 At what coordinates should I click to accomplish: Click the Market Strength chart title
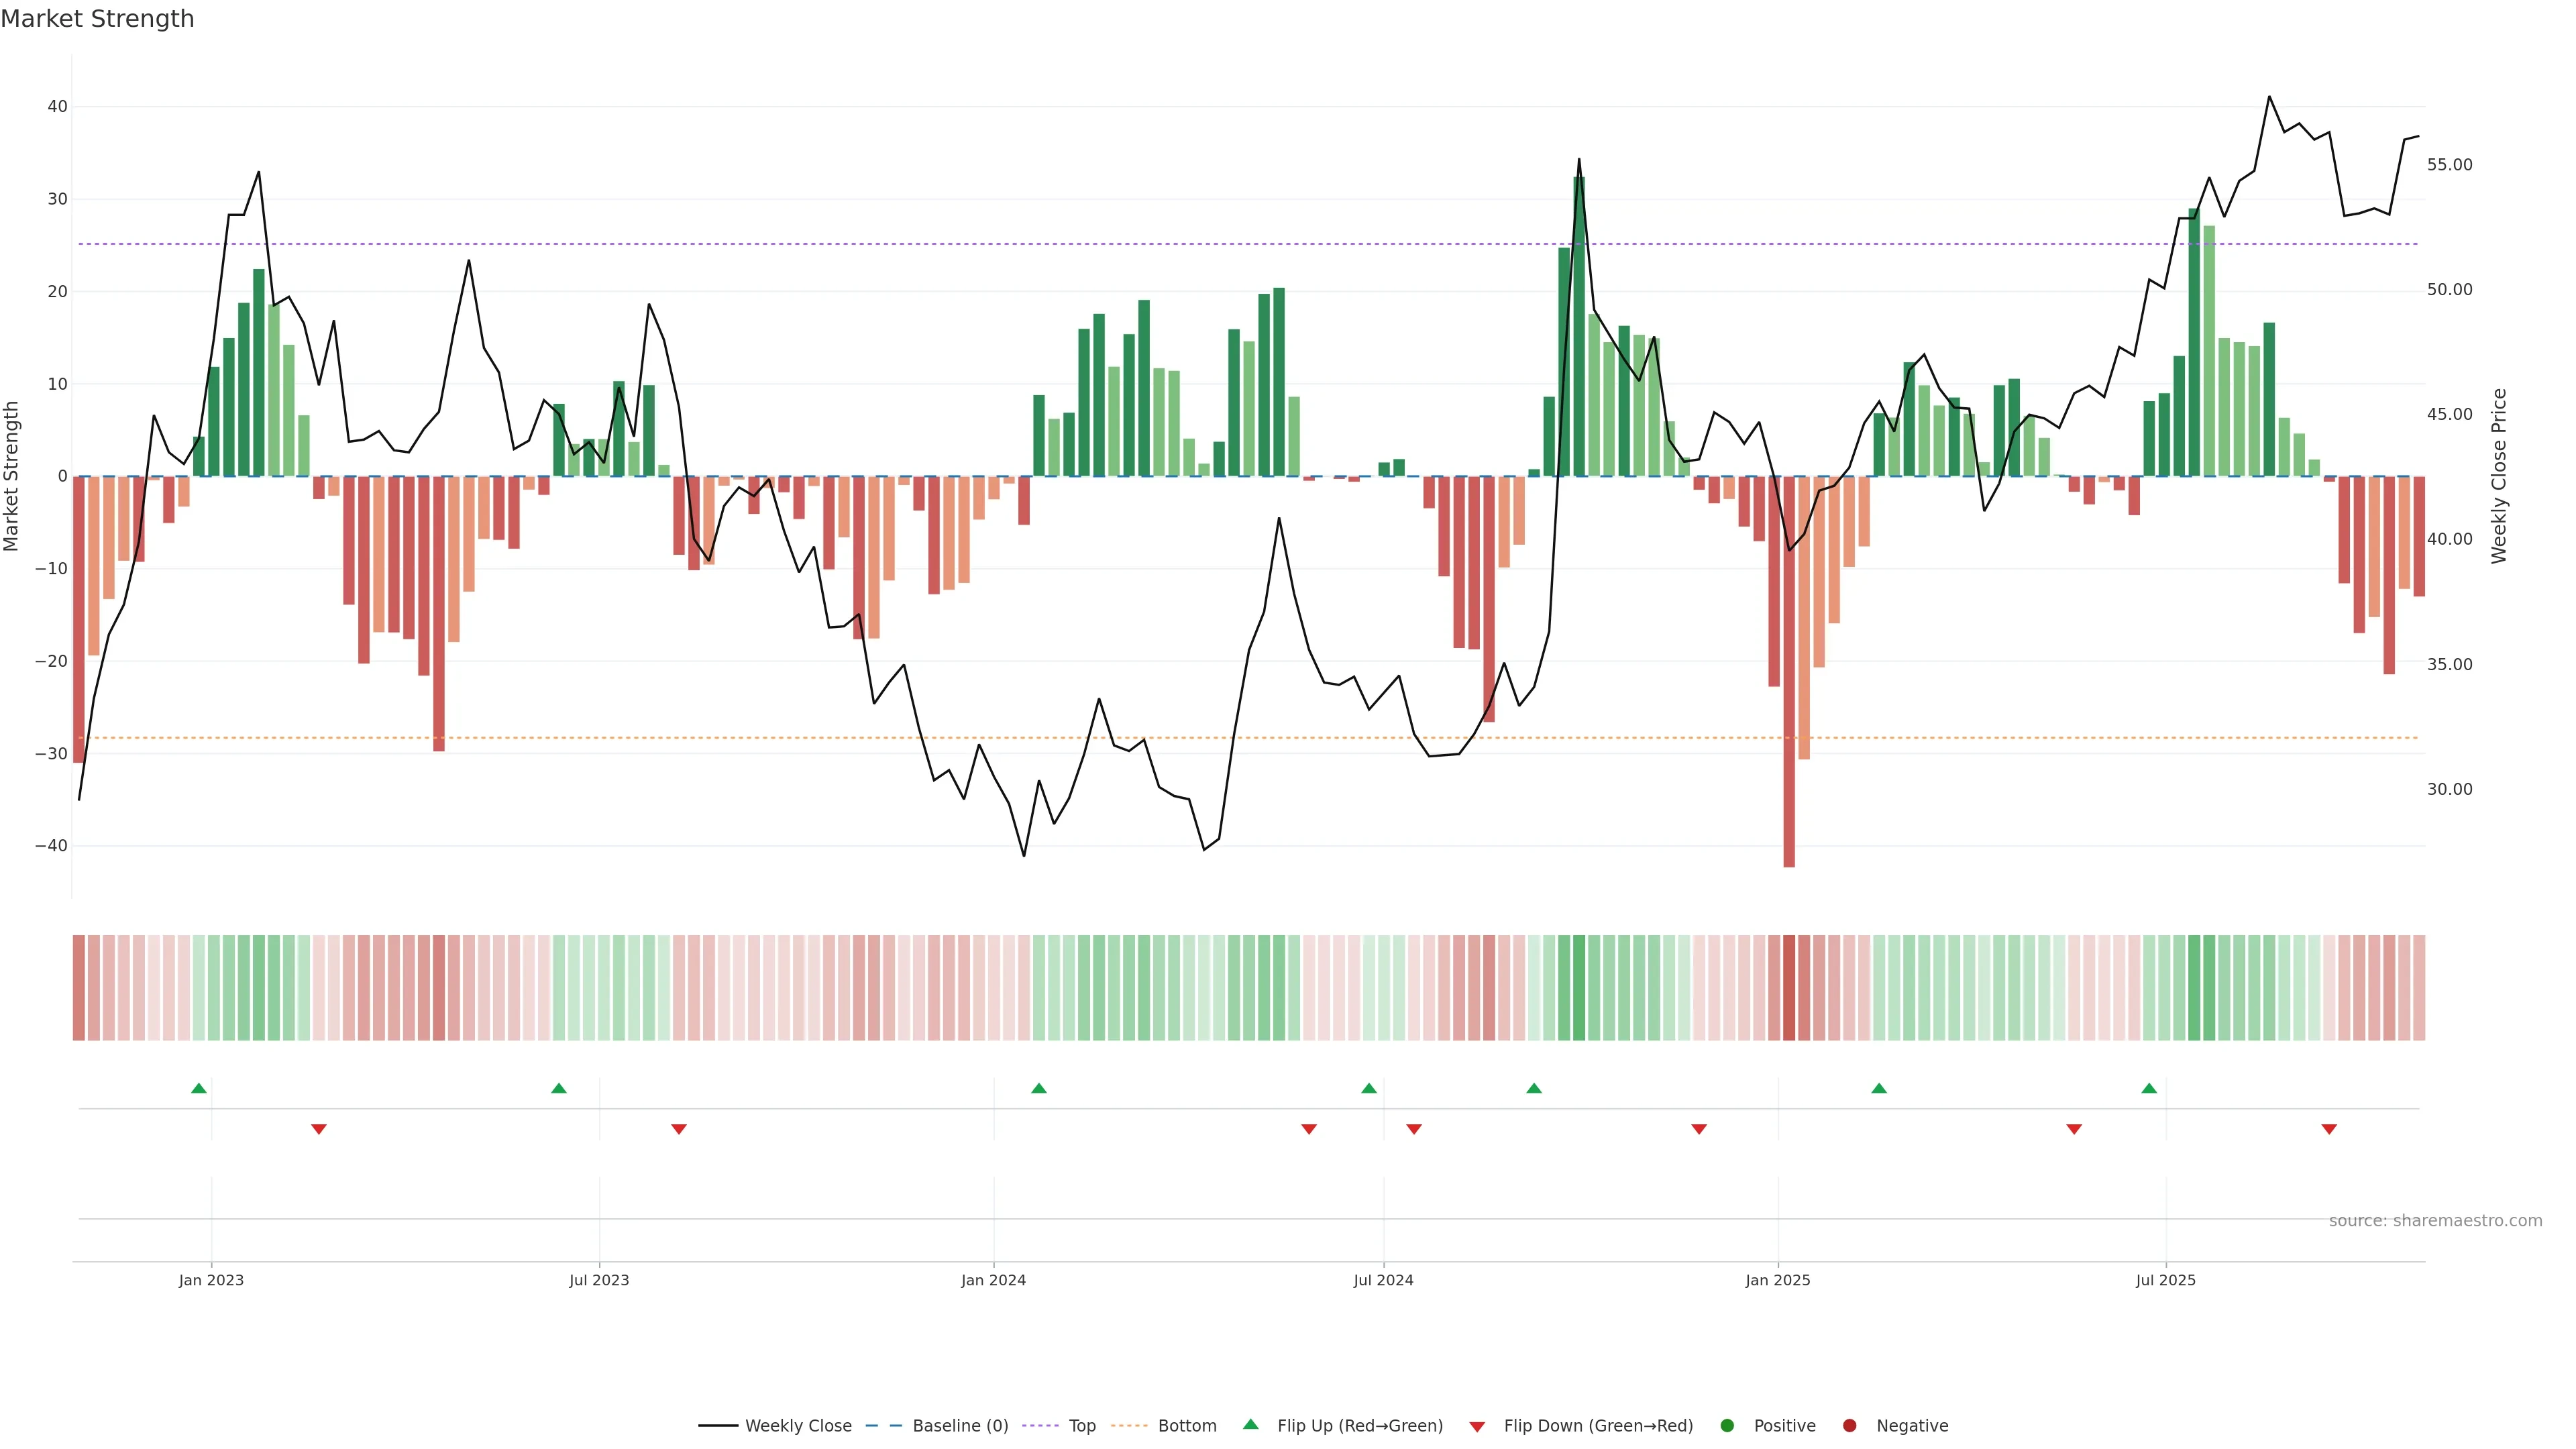(97, 19)
